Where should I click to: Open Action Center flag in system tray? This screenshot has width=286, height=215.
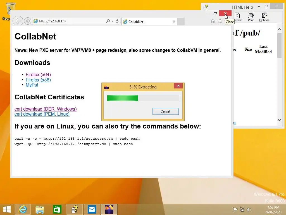[x=235, y=209]
